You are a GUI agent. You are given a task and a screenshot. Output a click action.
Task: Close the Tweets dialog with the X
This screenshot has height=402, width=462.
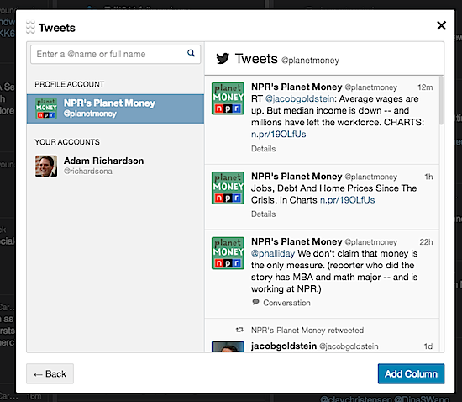[x=441, y=25]
